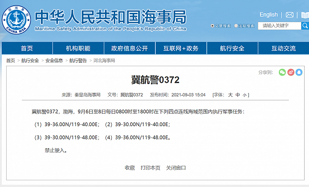Click the 分享到 label
Screen dimensions: 309x187
(266, 73)
